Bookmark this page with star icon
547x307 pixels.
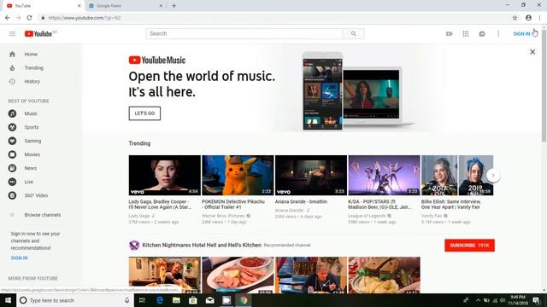[x=515, y=18]
